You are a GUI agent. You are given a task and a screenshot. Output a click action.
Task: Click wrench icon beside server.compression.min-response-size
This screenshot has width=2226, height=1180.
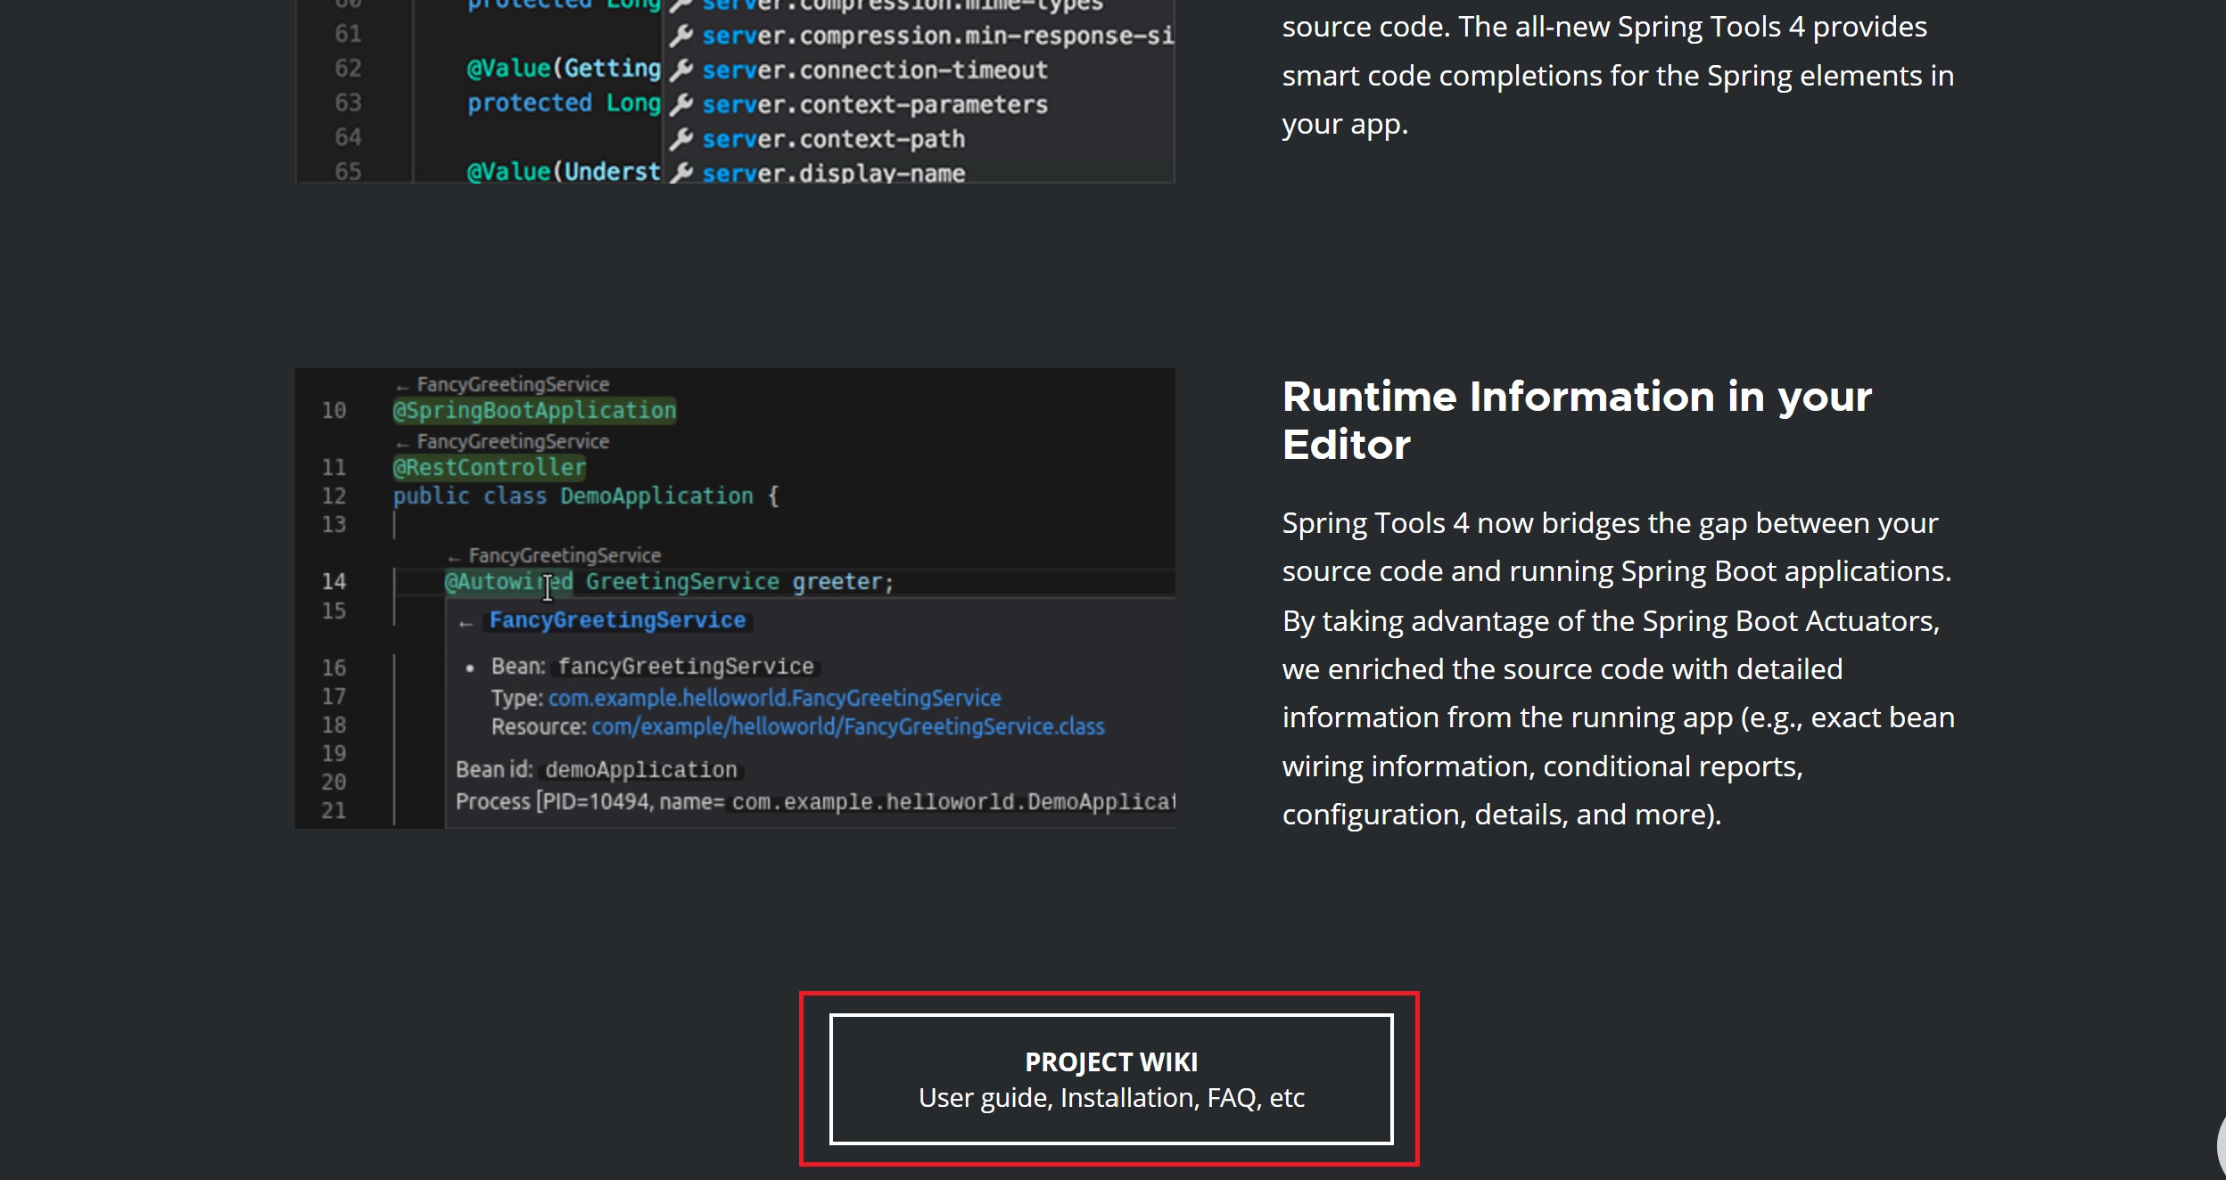[681, 36]
